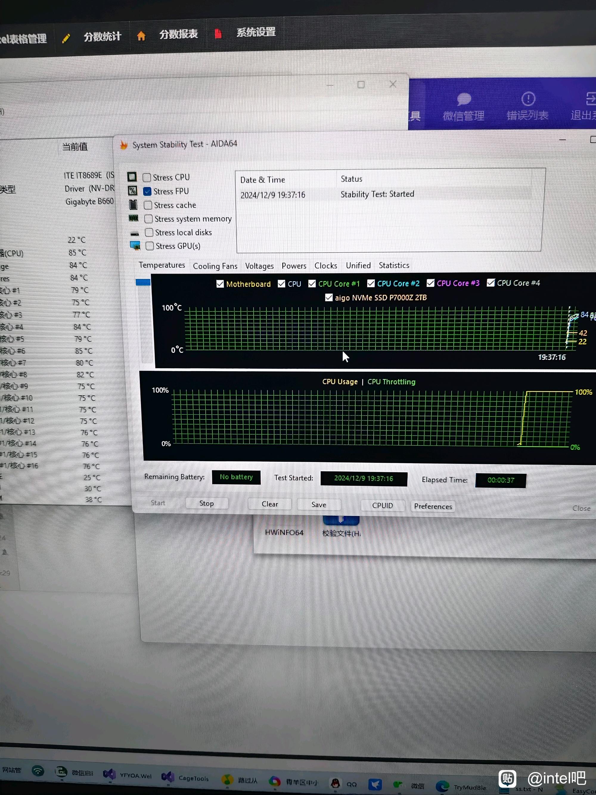Image resolution: width=596 pixels, height=795 pixels.
Task: Click the RAM module icon beside Stress system memory
Action: (x=134, y=218)
